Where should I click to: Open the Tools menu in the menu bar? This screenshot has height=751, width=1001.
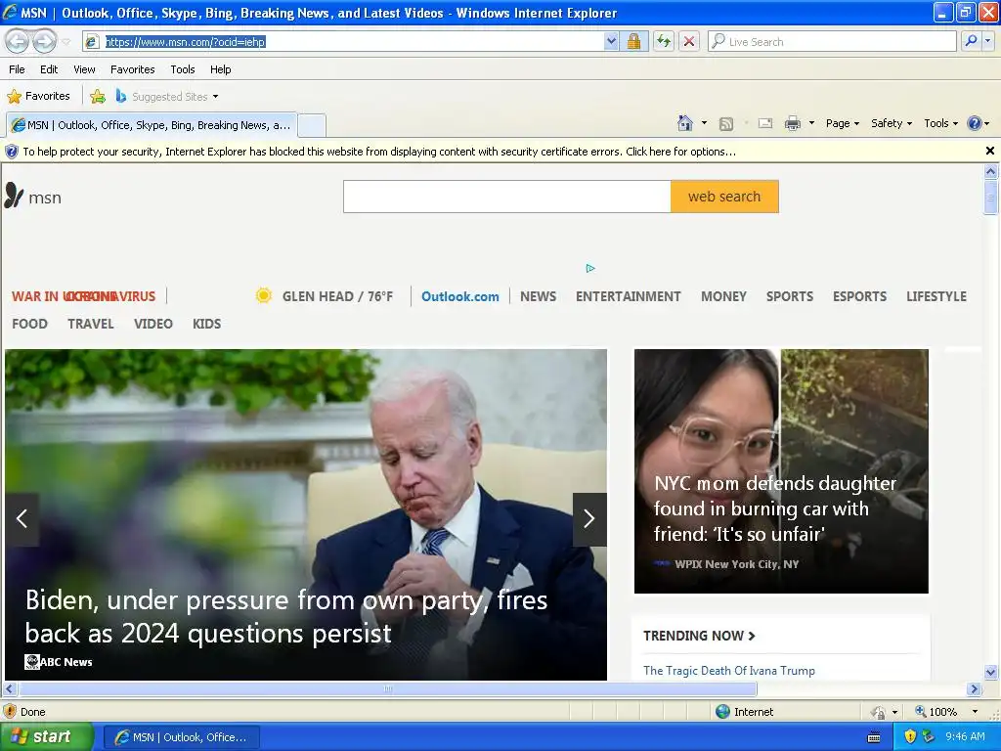(183, 69)
